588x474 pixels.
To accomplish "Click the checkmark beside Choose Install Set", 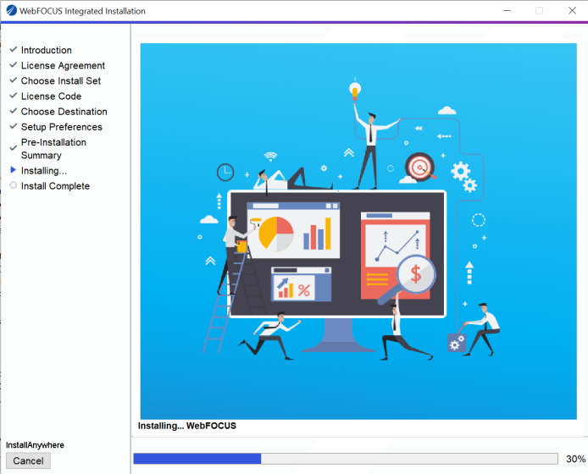I will coord(13,80).
